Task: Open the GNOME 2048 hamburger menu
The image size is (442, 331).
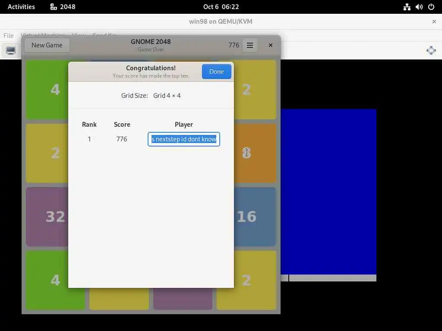Action: [250, 45]
